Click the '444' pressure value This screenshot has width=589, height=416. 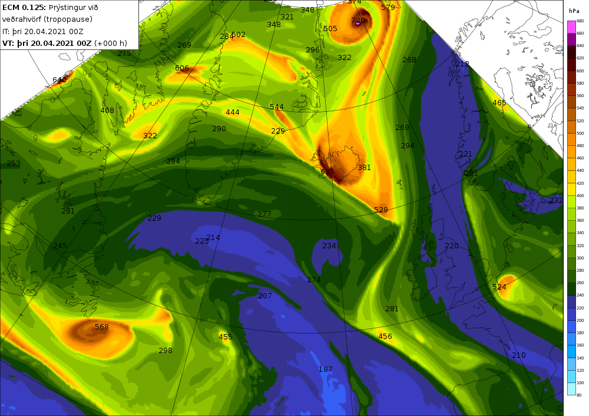233,112
